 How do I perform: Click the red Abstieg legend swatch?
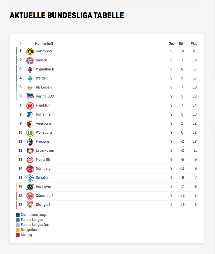click(x=18, y=235)
